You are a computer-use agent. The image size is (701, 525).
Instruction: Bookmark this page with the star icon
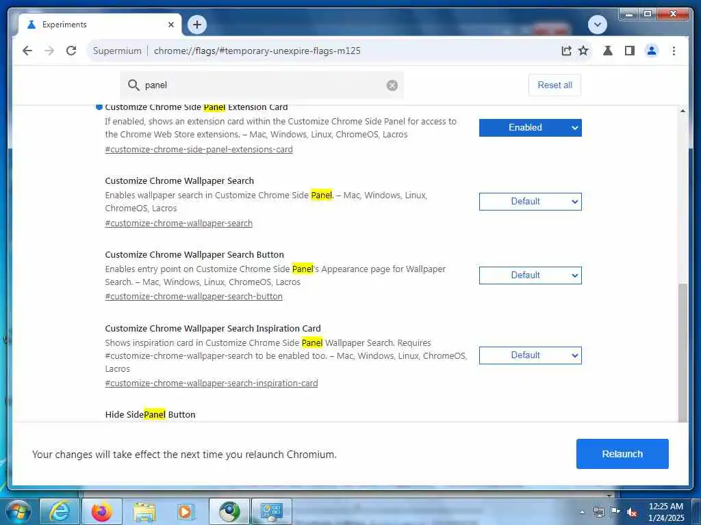pyautogui.click(x=583, y=51)
